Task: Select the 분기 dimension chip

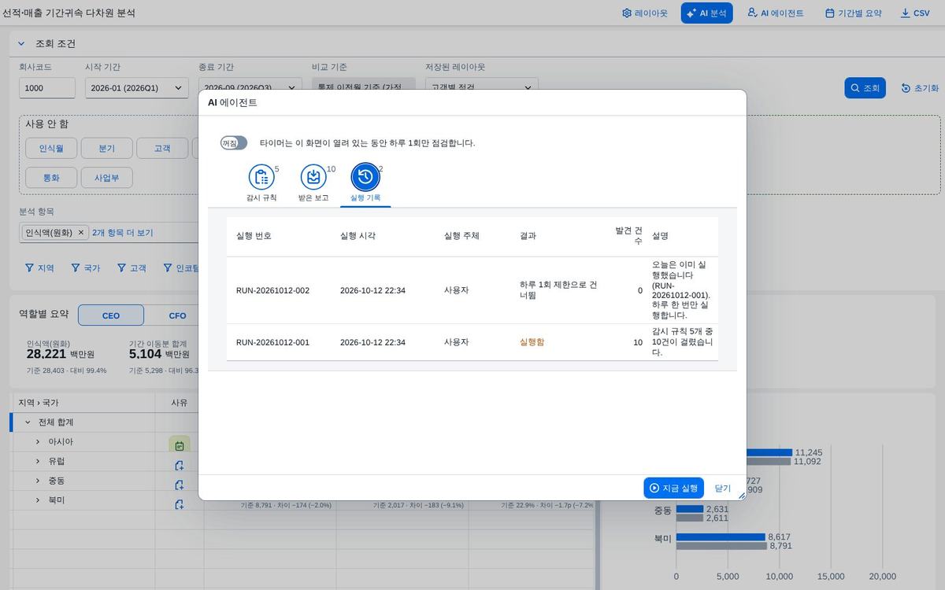Action: 106,148
